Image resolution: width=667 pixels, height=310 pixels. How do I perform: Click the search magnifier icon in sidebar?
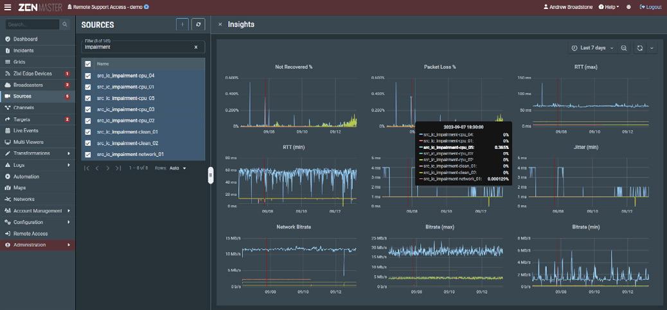click(65, 24)
